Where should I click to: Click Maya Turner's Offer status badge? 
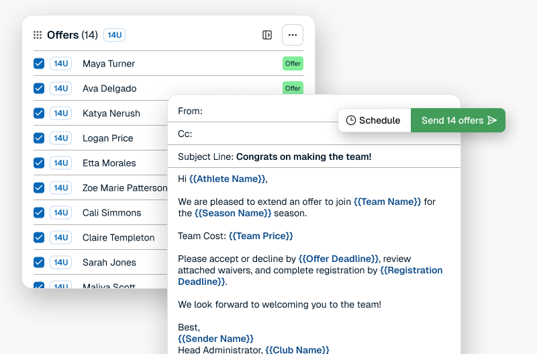[x=293, y=63]
